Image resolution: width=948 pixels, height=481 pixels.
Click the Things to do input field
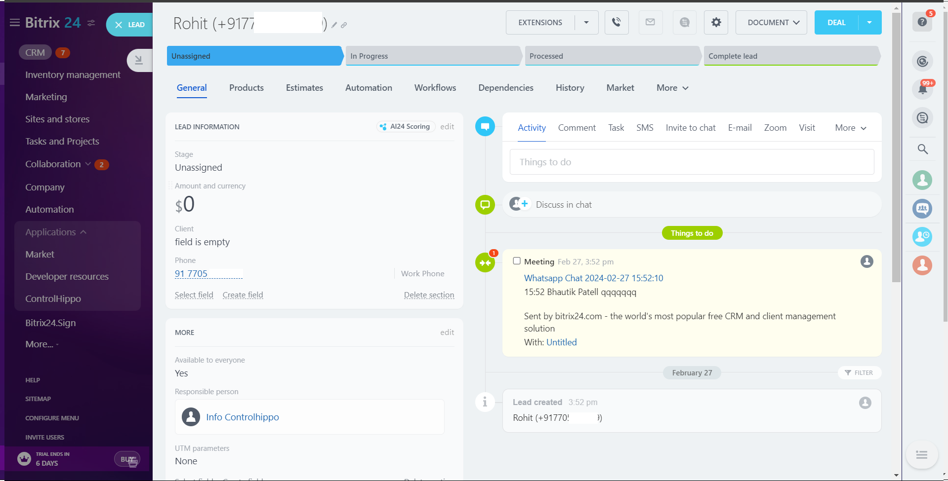[x=692, y=162]
